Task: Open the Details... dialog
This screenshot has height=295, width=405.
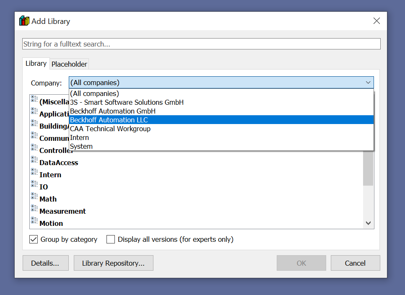Action: (45, 263)
